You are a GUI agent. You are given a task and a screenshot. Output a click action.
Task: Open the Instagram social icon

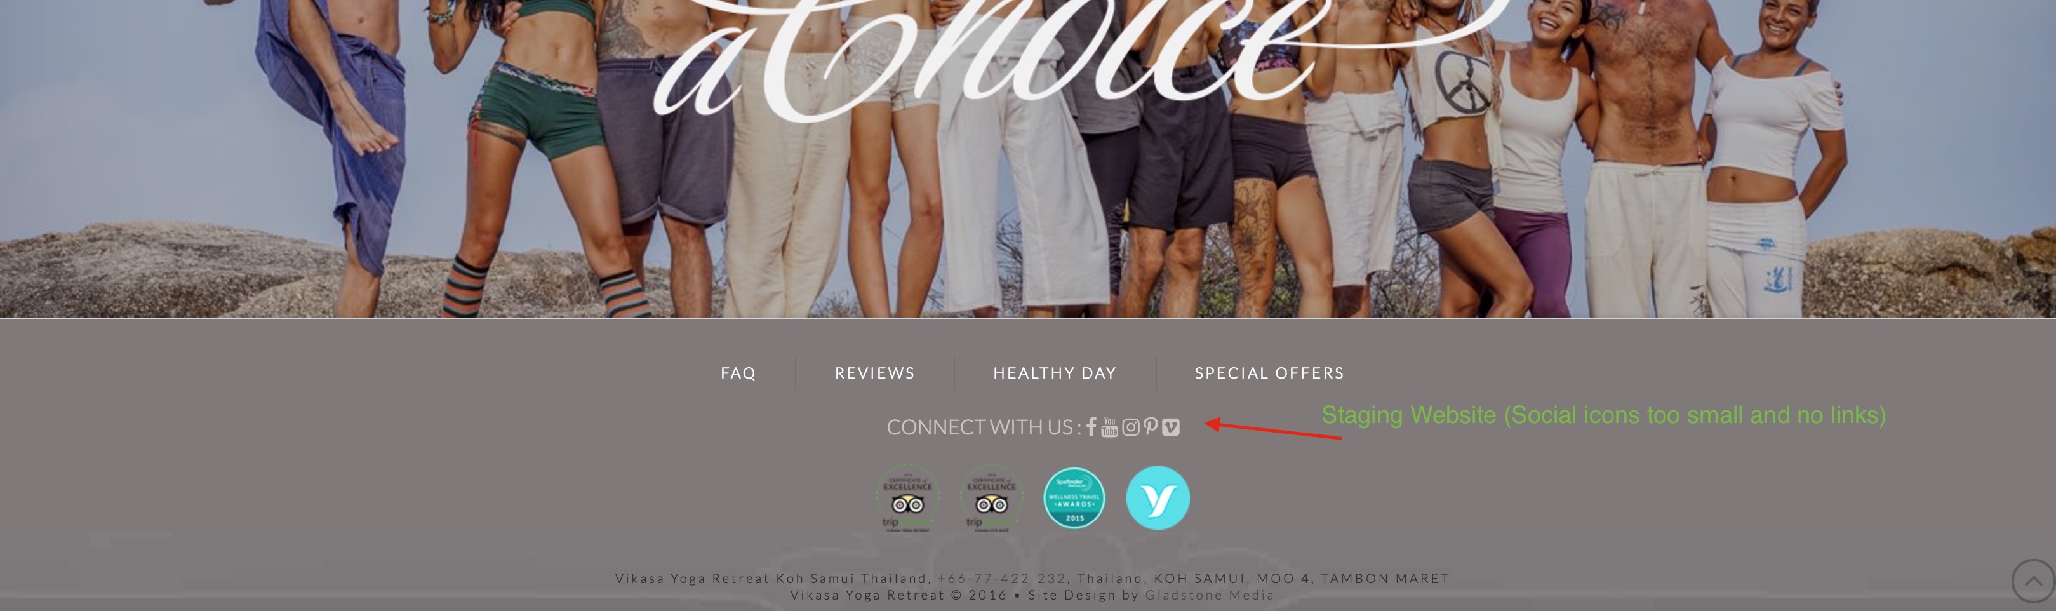tap(1130, 427)
